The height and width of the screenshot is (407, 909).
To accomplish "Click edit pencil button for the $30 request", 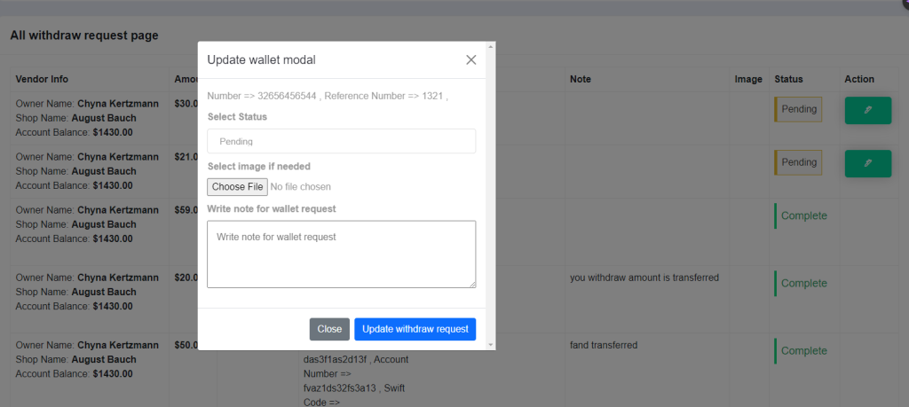I will point(868,110).
